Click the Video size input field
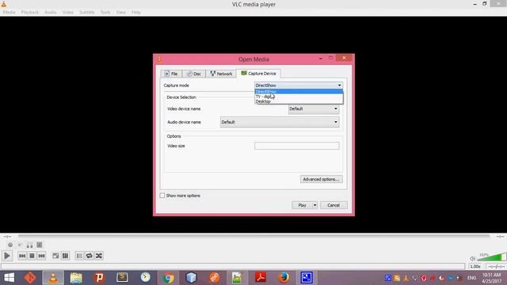507x285 pixels. [x=296, y=146]
